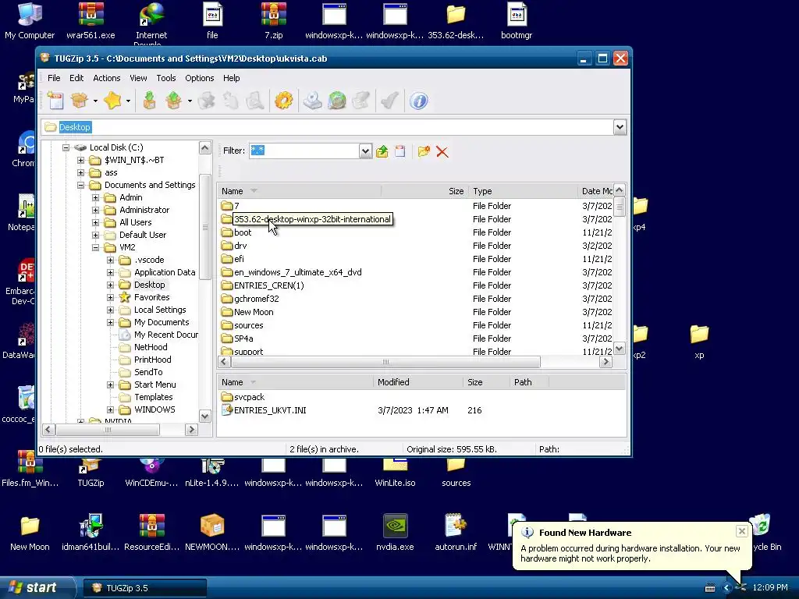Open the dropdown arrow beside Open archive
The image size is (799, 599).
(95, 101)
